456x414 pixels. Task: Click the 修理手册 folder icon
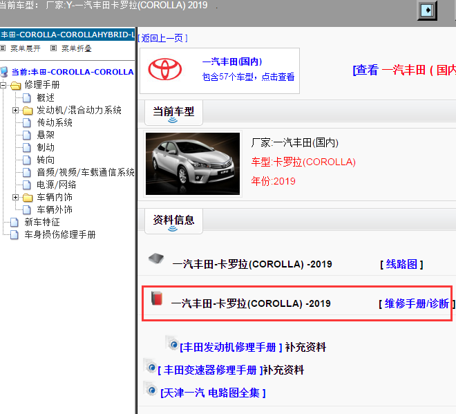click(16, 85)
